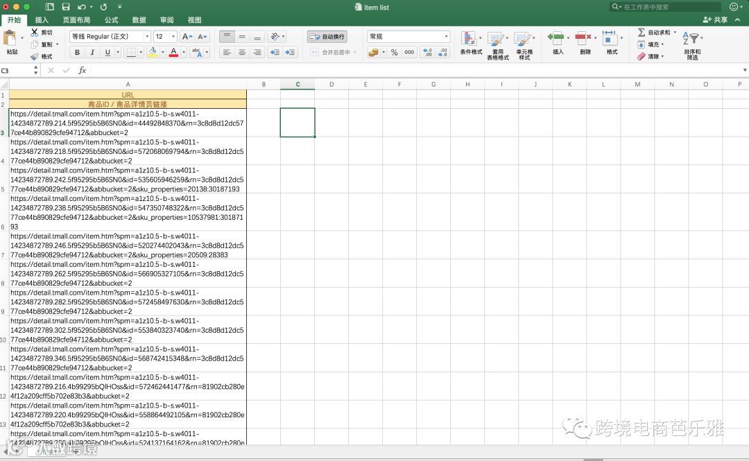Click the smiley feedback icon

[x=734, y=7]
